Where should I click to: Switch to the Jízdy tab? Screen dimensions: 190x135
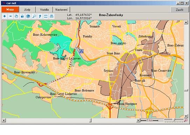coord(27,9)
